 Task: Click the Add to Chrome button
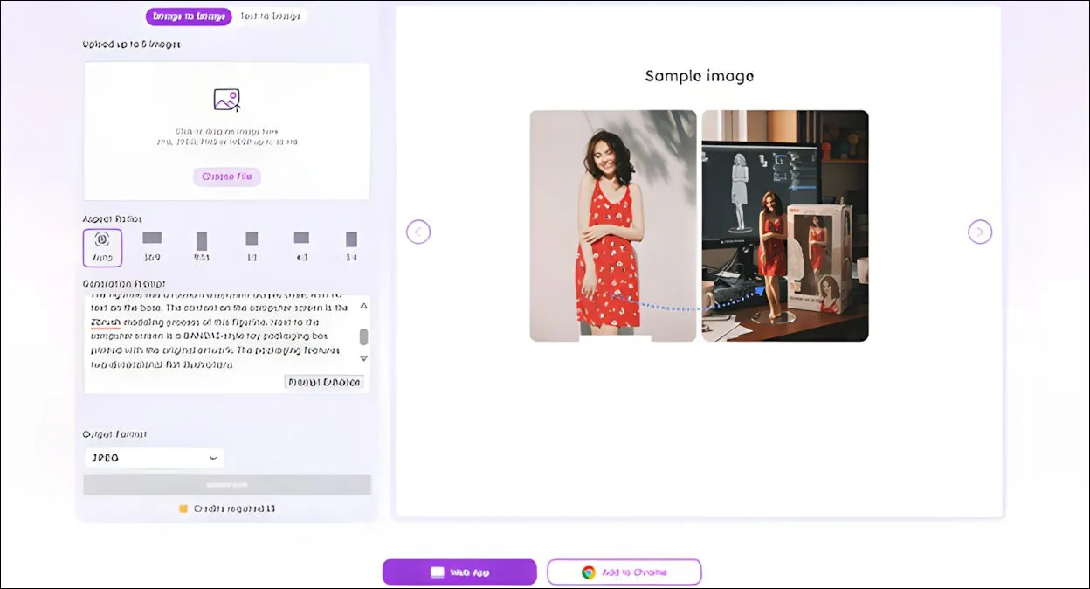pos(624,572)
